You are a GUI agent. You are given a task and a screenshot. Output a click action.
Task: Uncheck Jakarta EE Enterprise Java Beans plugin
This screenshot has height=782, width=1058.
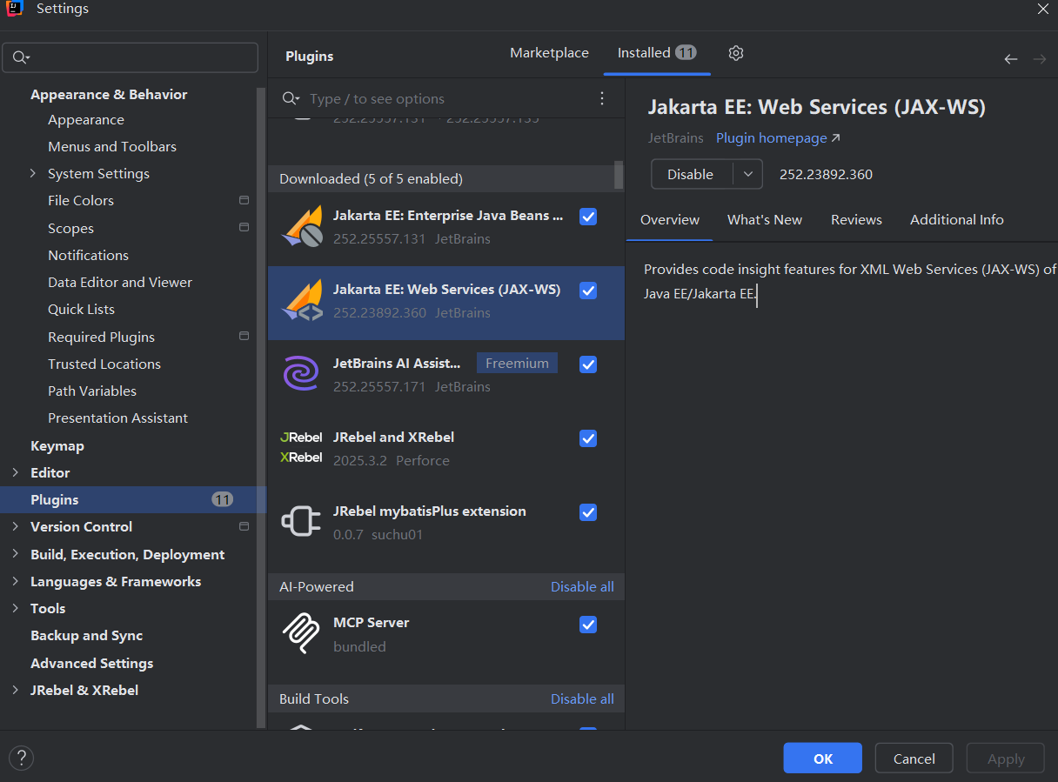pyautogui.click(x=588, y=216)
